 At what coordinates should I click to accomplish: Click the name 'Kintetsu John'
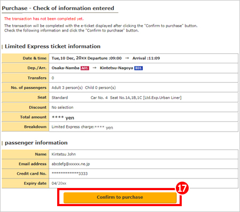(x=64, y=154)
